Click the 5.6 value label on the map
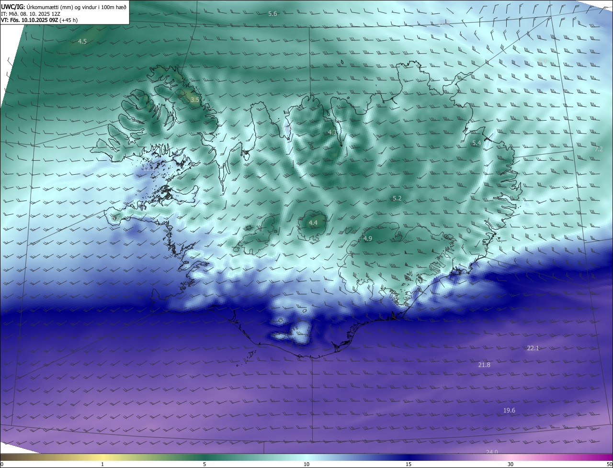Screen dimensions: 613x468 click(272, 14)
